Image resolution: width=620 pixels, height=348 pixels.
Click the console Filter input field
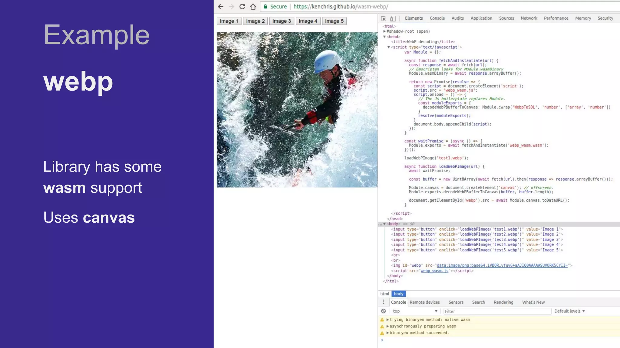497,311
